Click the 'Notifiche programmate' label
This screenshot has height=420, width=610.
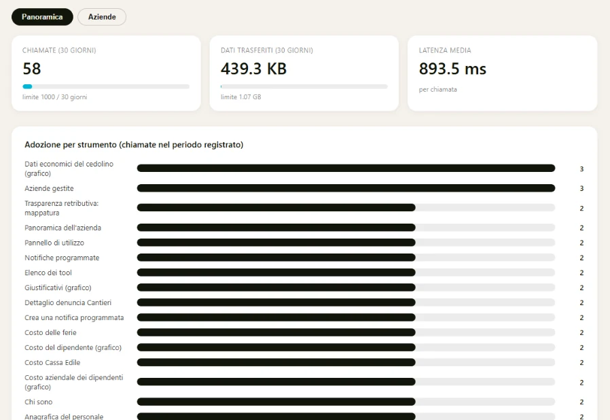(62, 258)
